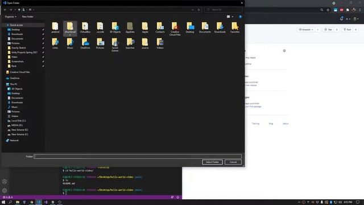Open MEDIA (D:) drive in navigation pane

(17, 125)
